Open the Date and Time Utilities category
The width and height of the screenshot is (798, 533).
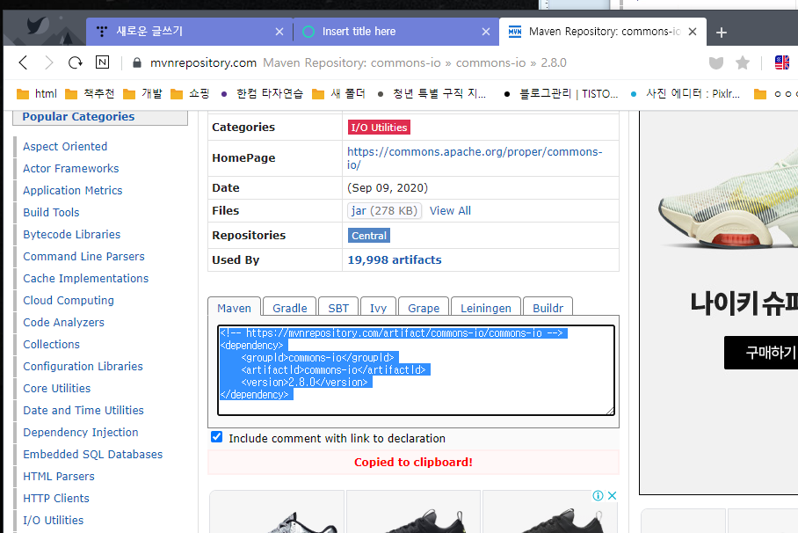83,410
